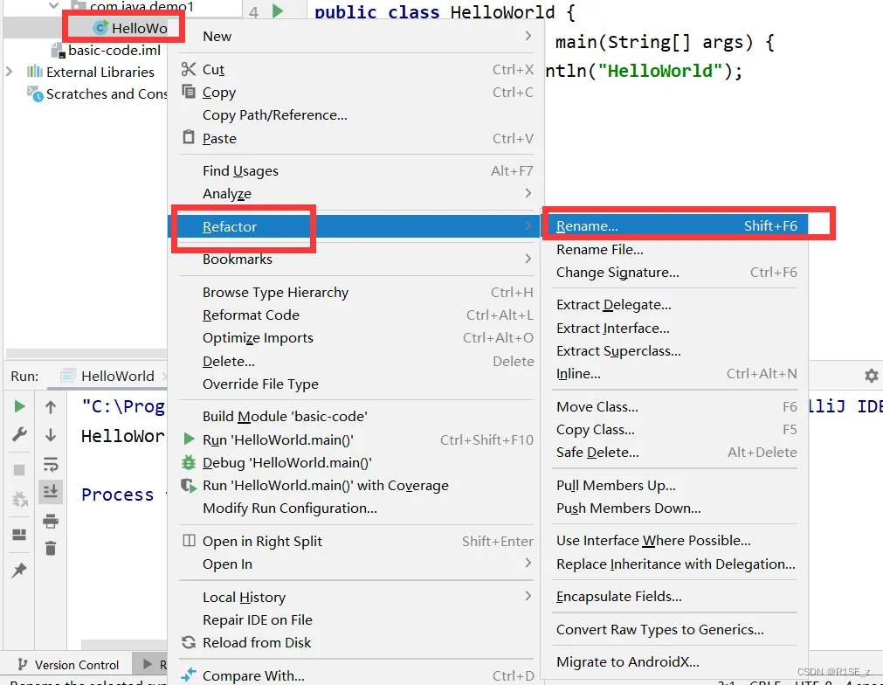This screenshot has width=883, height=685.
Task: Expand the Analyze submenu arrow
Action: (528, 192)
